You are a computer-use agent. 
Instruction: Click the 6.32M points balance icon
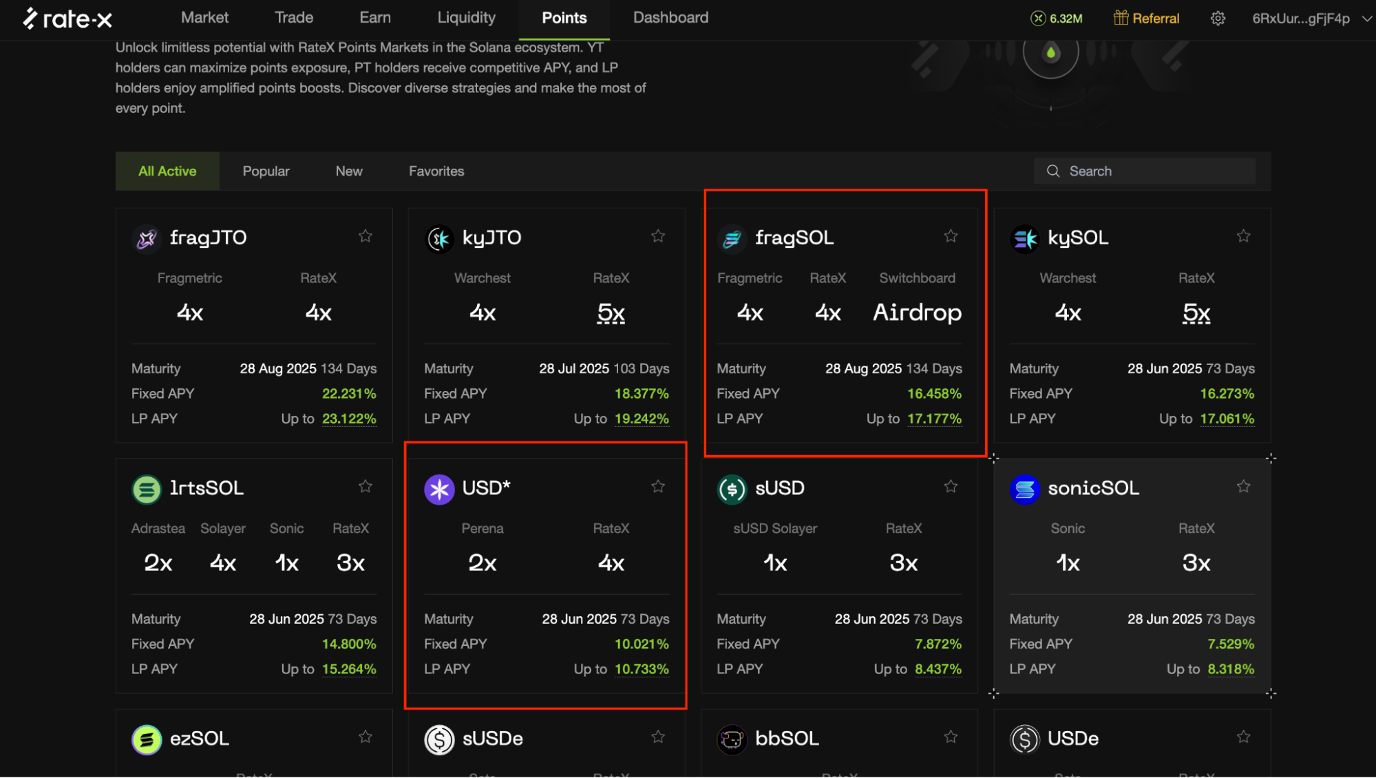[1037, 19]
